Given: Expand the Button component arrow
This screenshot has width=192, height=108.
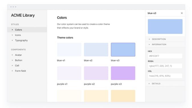Looking at the screenshot, I should point(12,60).
